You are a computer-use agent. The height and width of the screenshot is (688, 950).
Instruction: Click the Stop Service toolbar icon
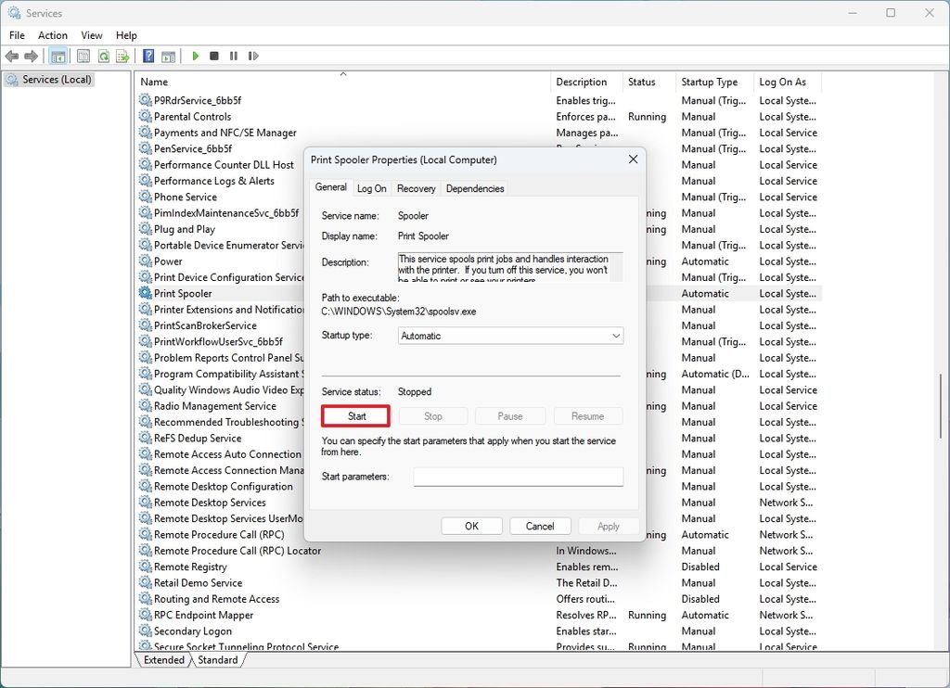pyautogui.click(x=214, y=56)
